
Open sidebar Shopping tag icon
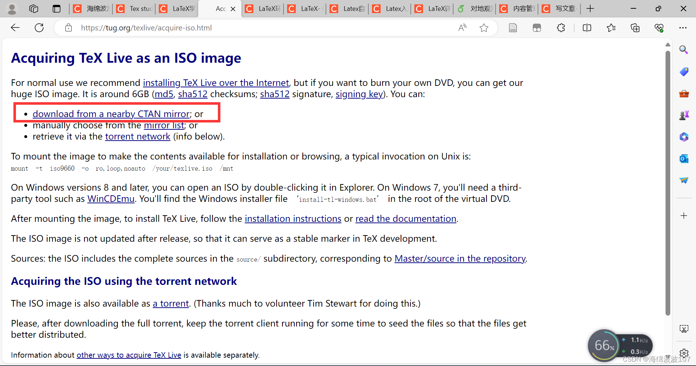point(684,72)
